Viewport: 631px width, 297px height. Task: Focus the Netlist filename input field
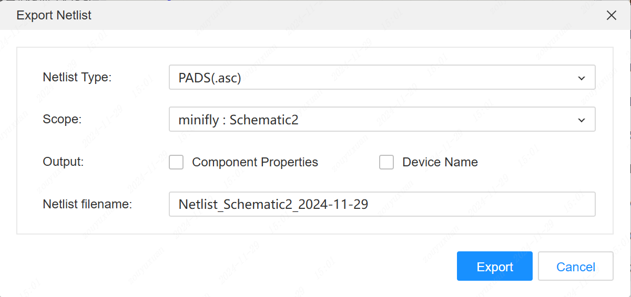[x=382, y=204]
